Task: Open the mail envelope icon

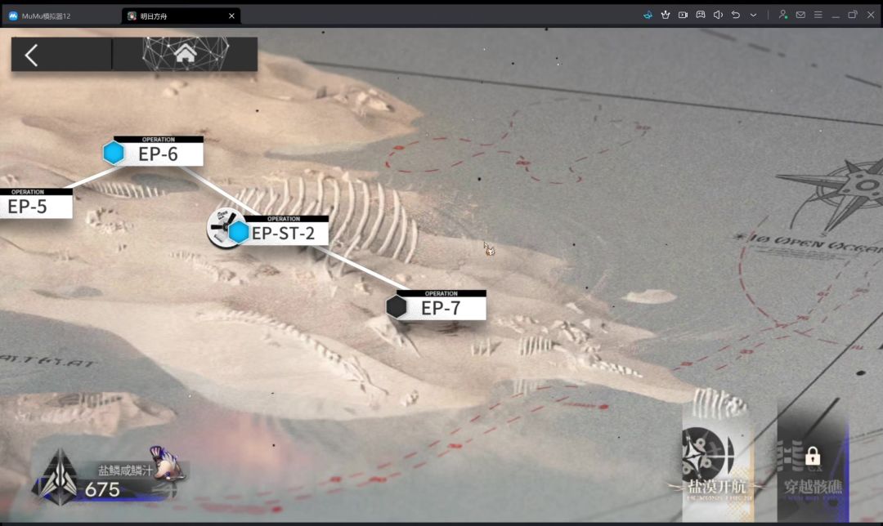Action: click(x=800, y=16)
